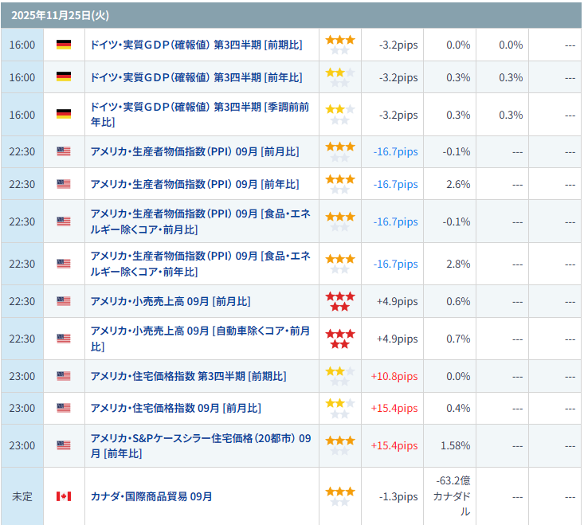This screenshot has height=525, width=584.
Task: Click the German flag beside GDP 前期比 row
Action: coord(64,45)
